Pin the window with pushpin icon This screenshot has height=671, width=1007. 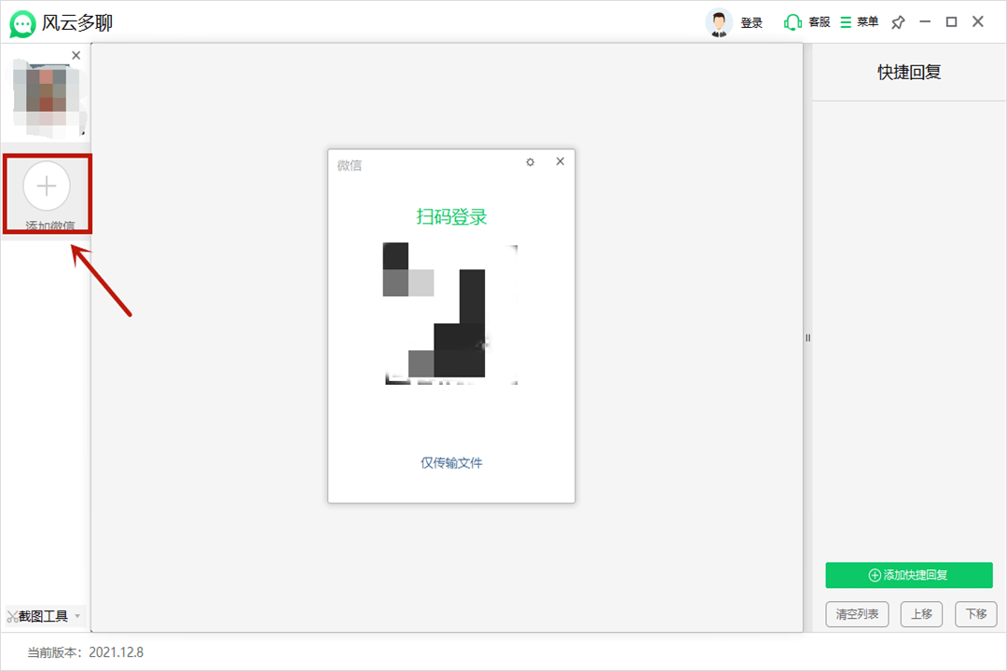[898, 22]
